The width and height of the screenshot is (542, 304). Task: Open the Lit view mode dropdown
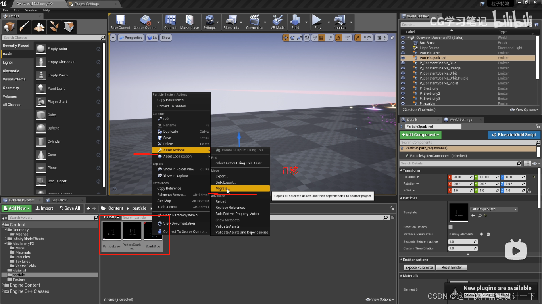pyautogui.click(x=152, y=38)
